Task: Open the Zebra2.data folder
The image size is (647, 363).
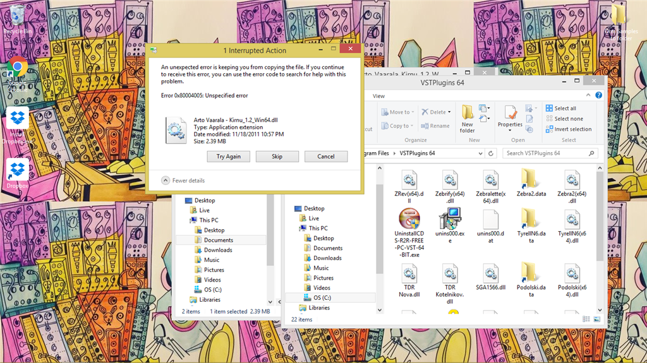Action: click(x=531, y=182)
